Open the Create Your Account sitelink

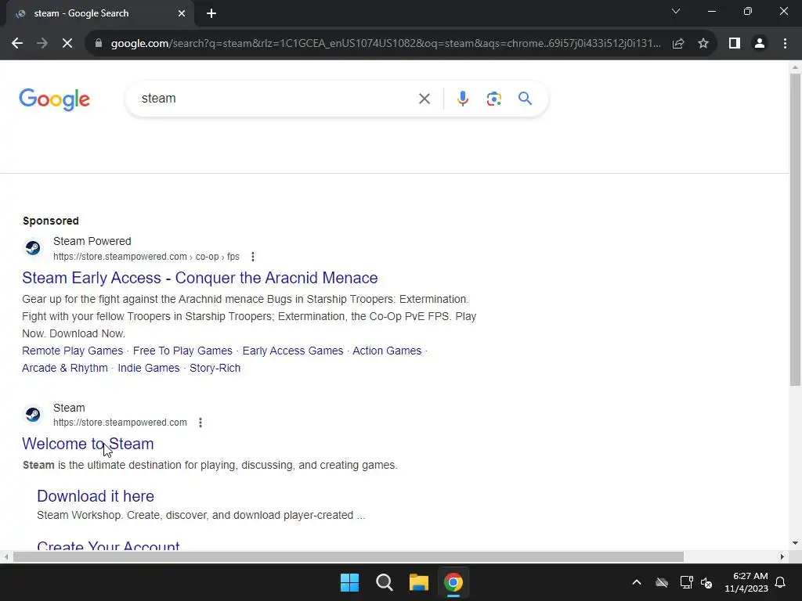click(x=108, y=545)
